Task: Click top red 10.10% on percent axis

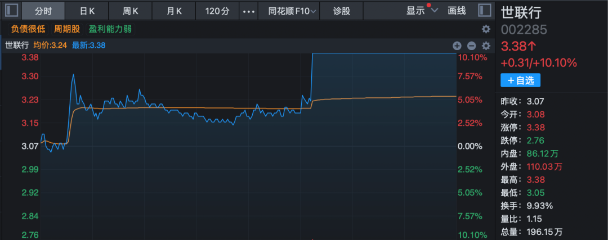Action: click(x=473, y=58)
